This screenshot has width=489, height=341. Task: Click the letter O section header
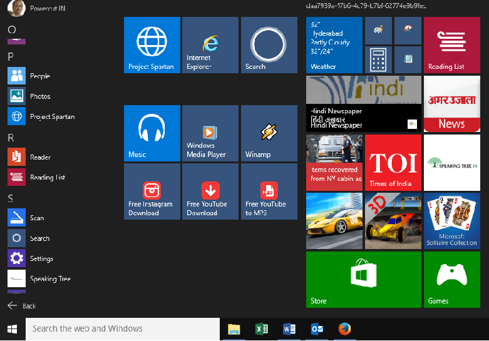point(11,29)
